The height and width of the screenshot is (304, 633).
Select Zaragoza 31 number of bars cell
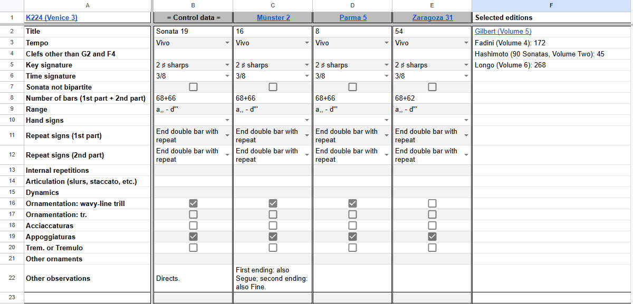pyautogui.click(x=431, y=98)
